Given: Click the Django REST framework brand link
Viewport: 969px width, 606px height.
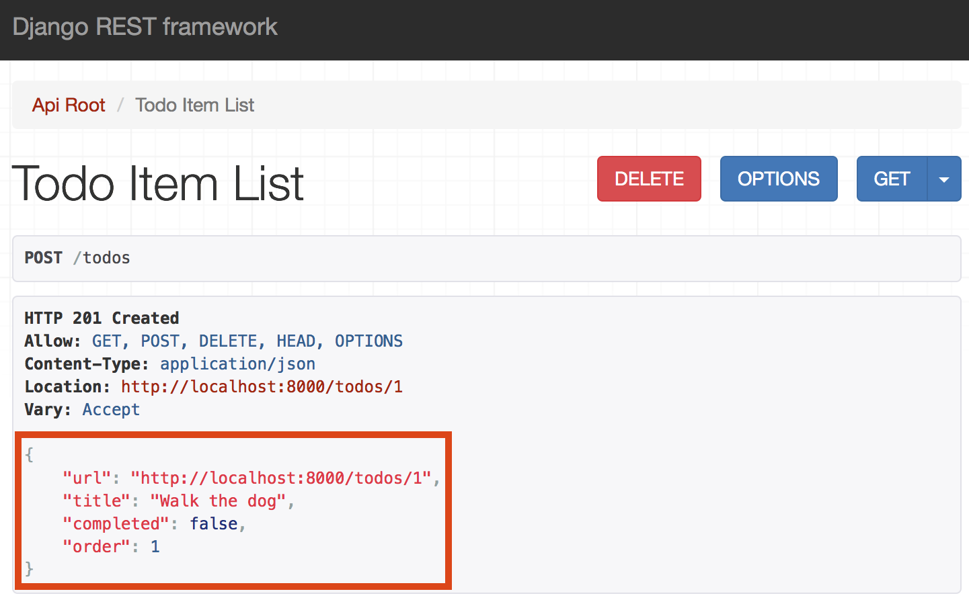Looking at the screenshot, I should (x=145, y=27).
